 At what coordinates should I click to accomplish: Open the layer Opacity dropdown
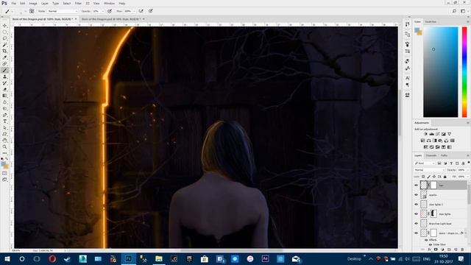coord(468,170)
